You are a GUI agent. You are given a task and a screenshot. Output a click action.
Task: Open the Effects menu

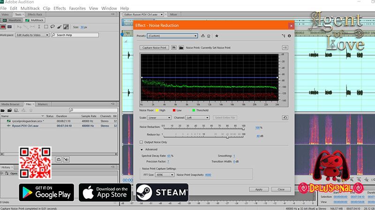pyautogui.click(x=60, y=8)
